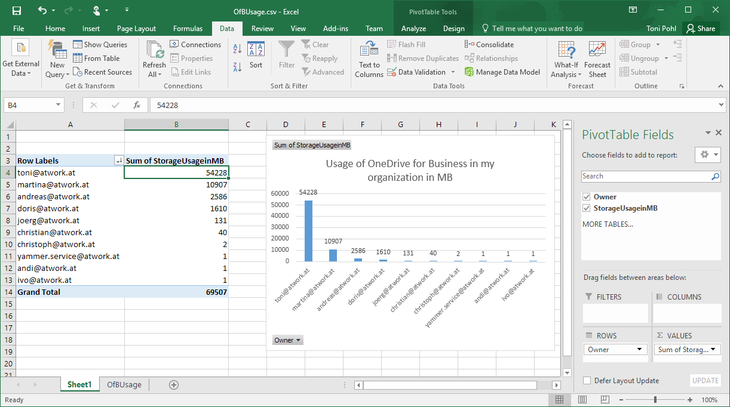730x407 pixels.
Task: Click the zoom slider handle
Action: (x=655, y=400)
